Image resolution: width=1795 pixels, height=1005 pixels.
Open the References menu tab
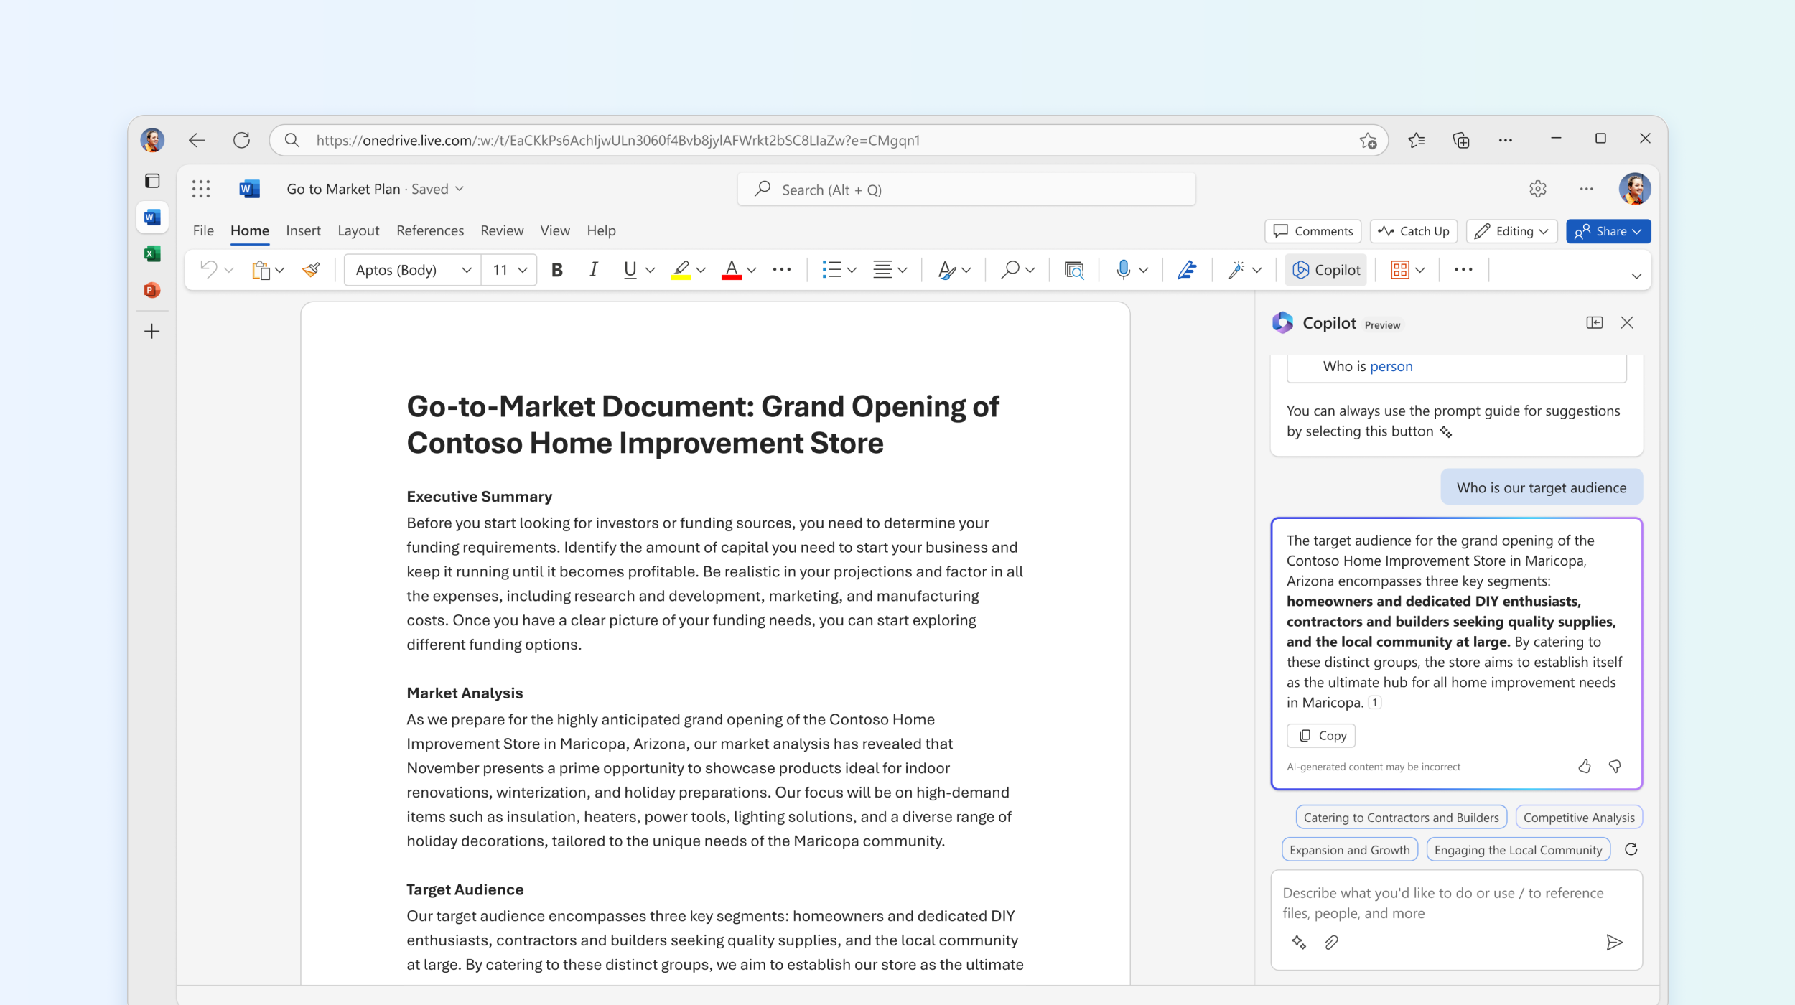(429, 230)
